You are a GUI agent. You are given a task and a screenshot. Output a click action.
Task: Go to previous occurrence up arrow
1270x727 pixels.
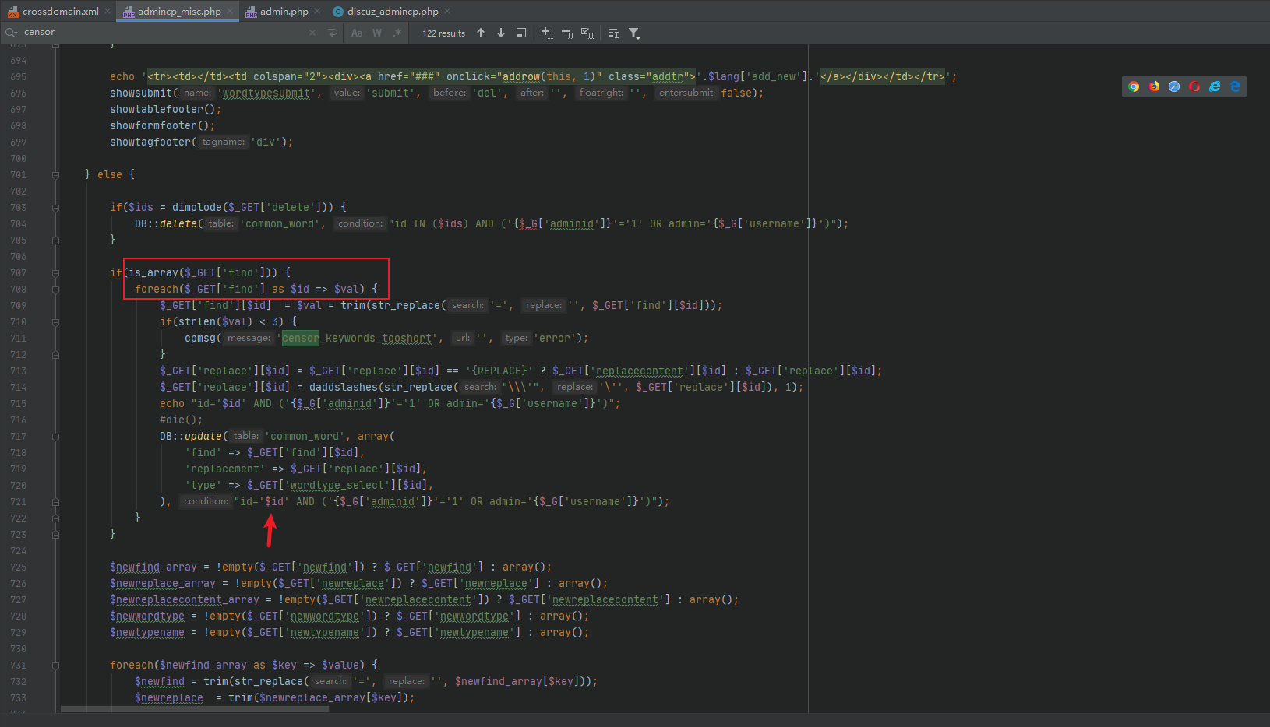point(481,33)
